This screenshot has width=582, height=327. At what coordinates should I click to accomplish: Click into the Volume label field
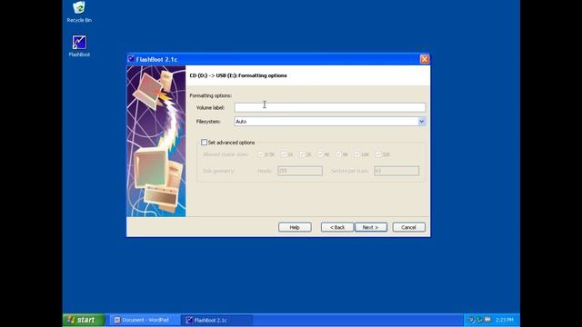pyautogui.click(x=329, y=107)
